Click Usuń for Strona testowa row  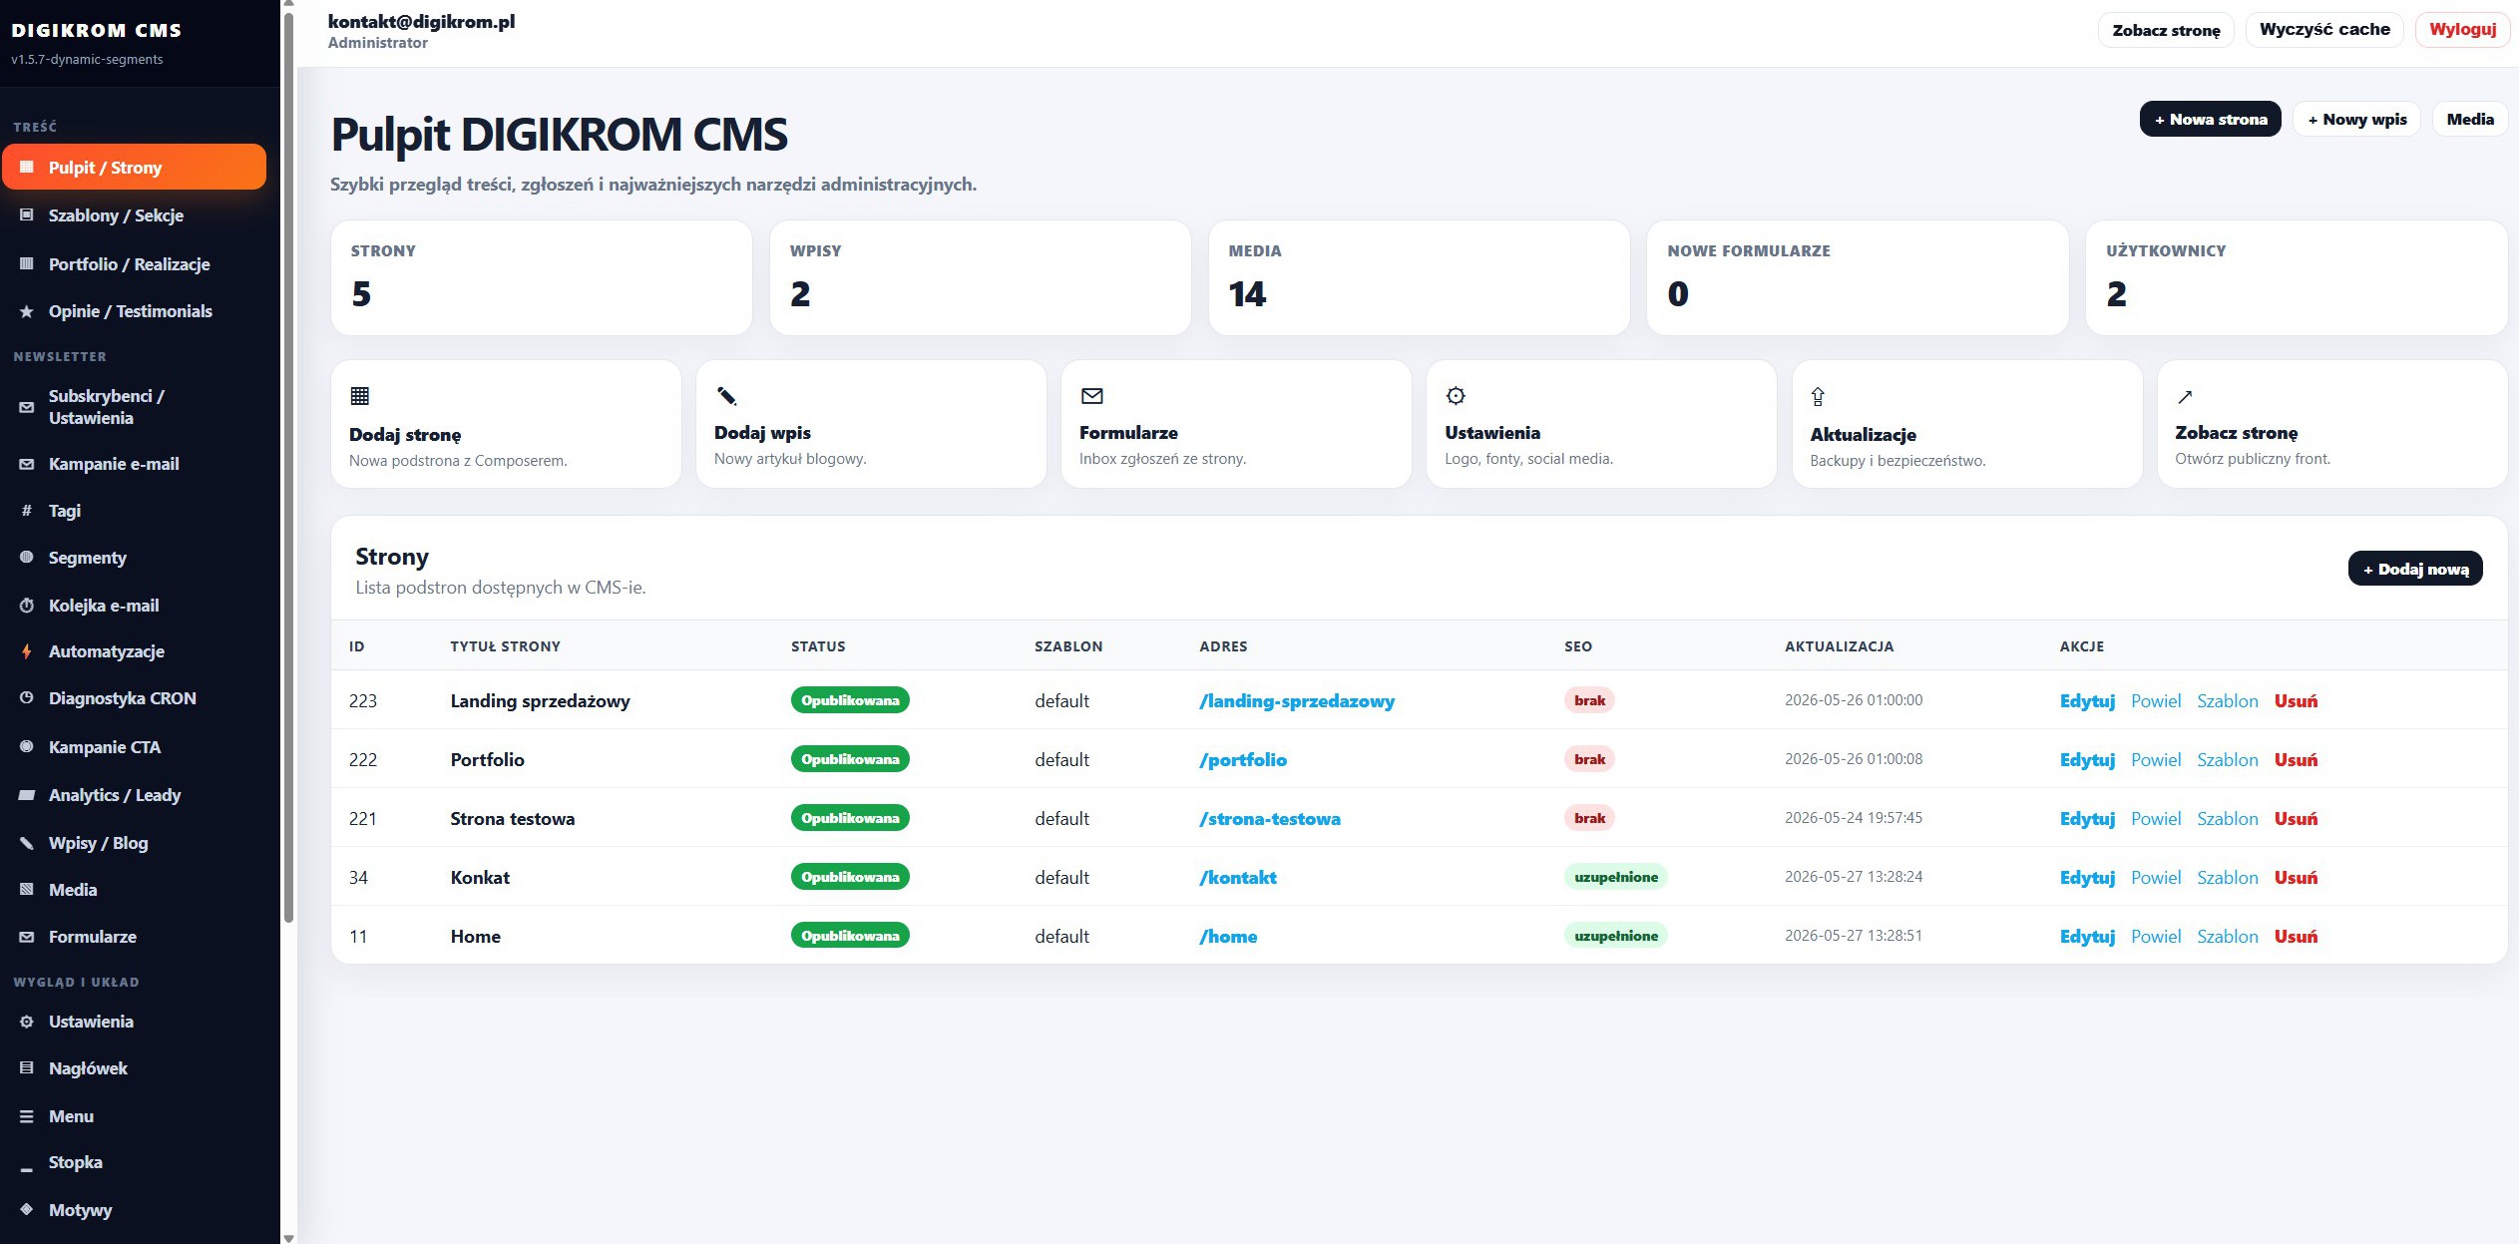point(2296,819)
